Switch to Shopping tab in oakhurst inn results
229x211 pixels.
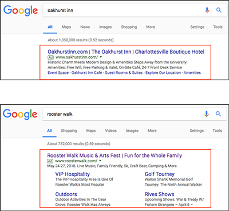(129, 27)
